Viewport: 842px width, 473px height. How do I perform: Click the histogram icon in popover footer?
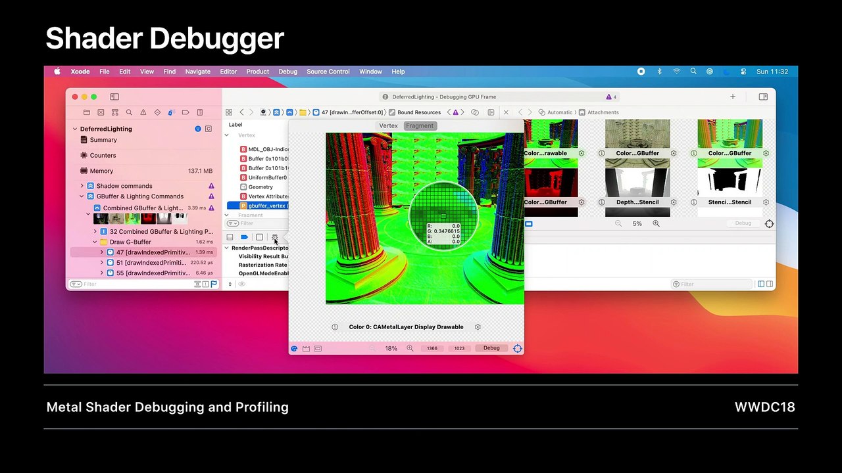point(306,348)
